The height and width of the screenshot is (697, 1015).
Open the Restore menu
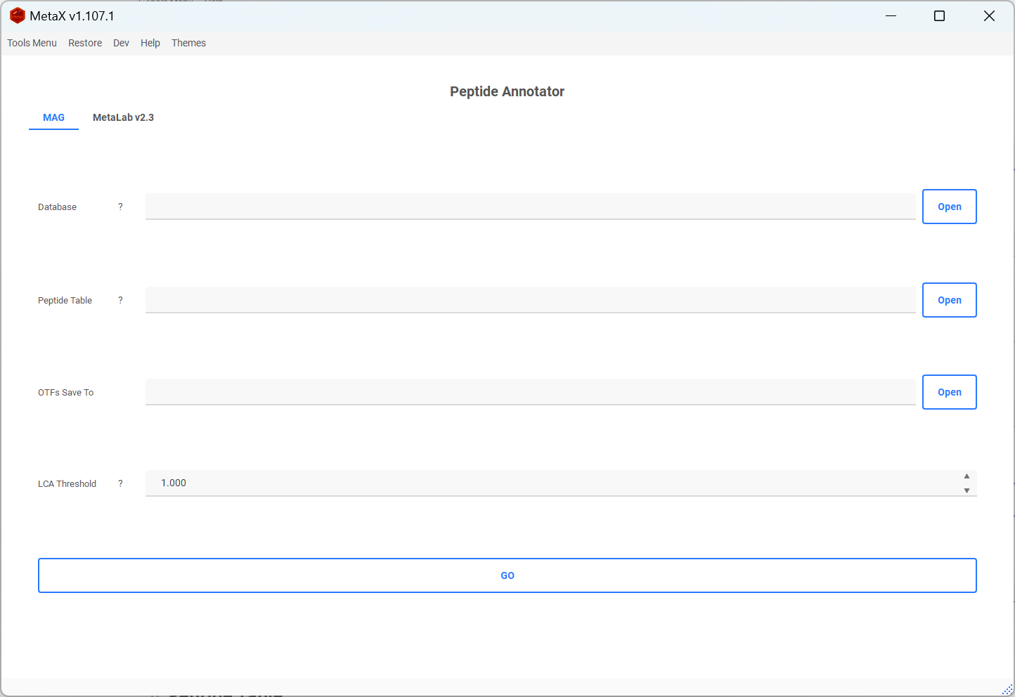pos(85,43)
